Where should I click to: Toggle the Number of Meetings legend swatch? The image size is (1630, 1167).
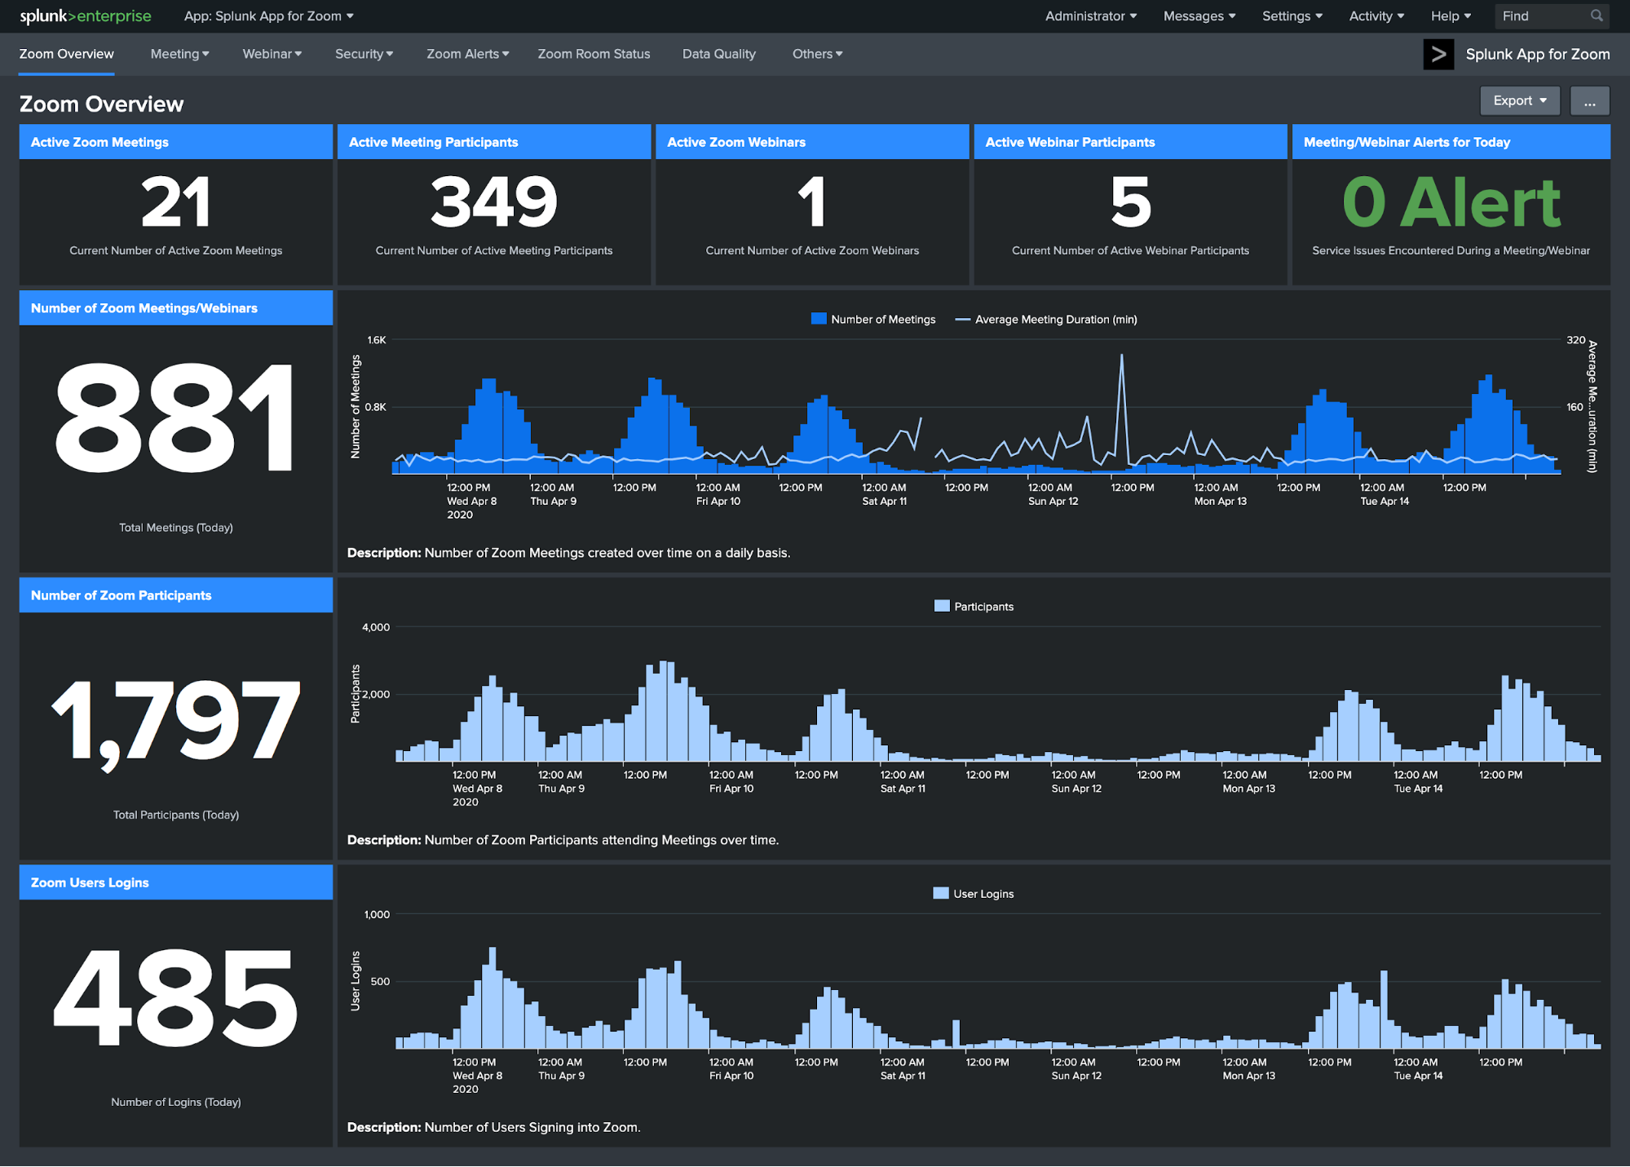(819, 319)
